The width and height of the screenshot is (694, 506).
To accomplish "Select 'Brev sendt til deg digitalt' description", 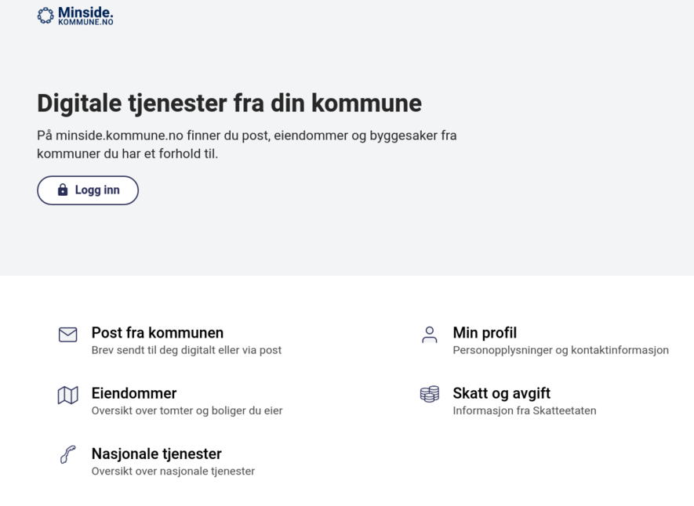I will pos(187,350).
